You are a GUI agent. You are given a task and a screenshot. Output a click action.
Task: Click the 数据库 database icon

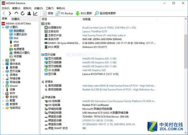(x=7, y=104)
